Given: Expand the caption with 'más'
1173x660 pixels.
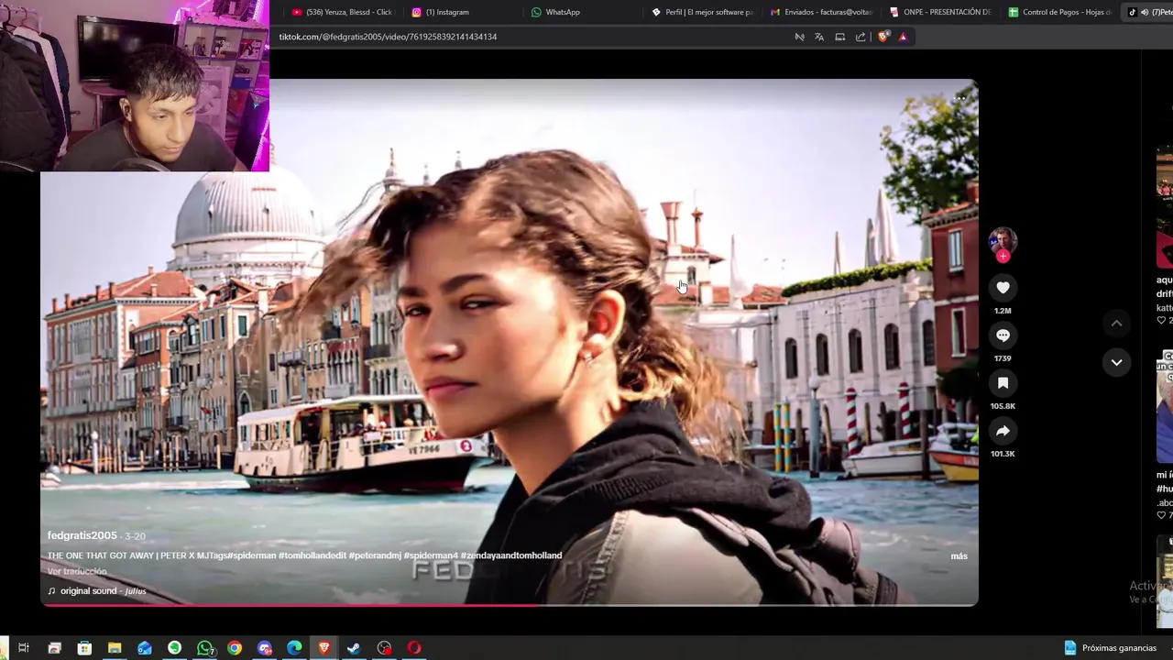Looking at the screenshot, I should tap(959, 556).
